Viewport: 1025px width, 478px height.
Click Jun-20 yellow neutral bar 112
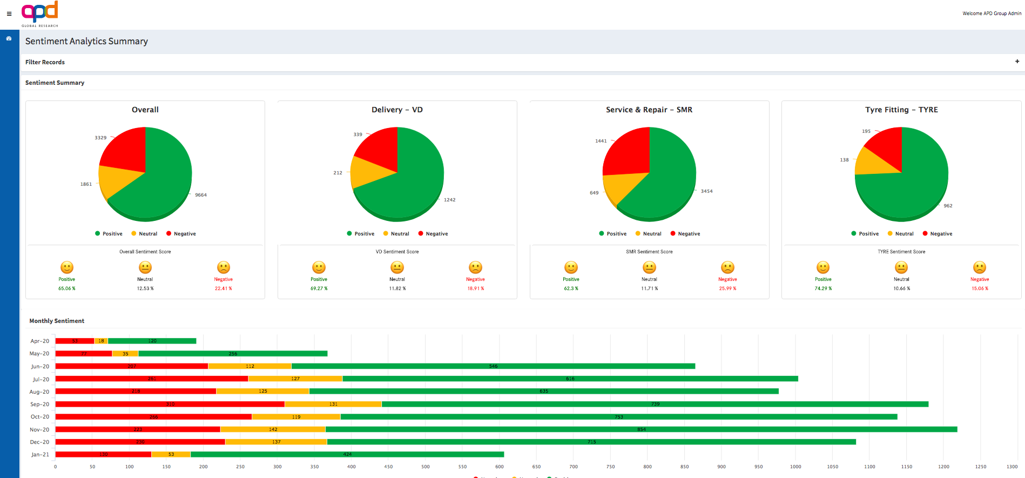pyautogui.click(x=250, y=366)
